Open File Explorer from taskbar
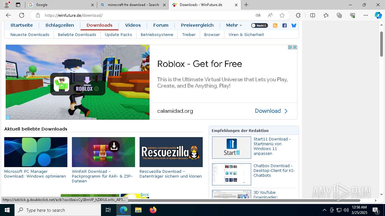 (138, 210)
